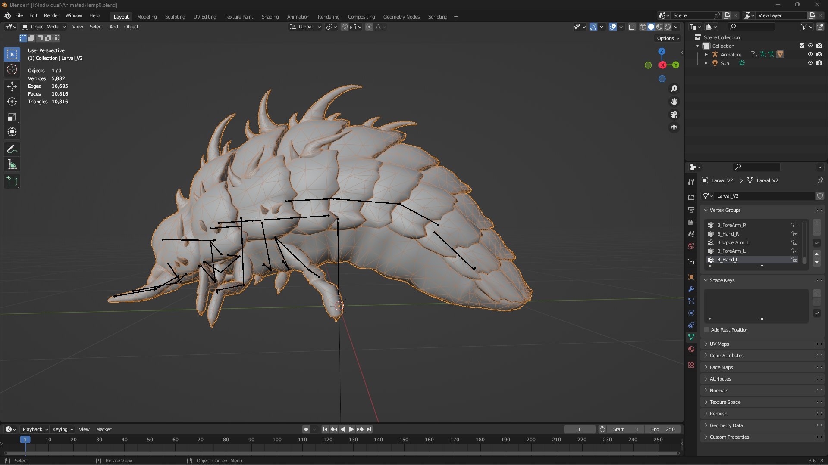Image resolution: width=828 pixels, height=465 pixels.
Task: Enable the Add Rest Position checkbox
Action: click(x=707, y=330)
